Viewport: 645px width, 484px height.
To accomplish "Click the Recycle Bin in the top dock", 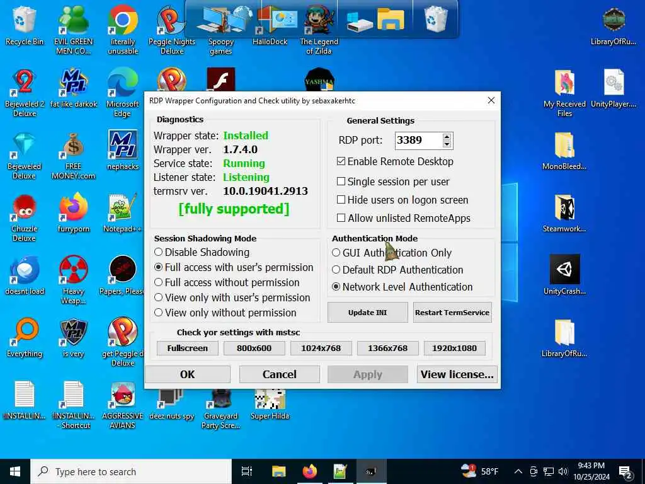I will point(436,19).
